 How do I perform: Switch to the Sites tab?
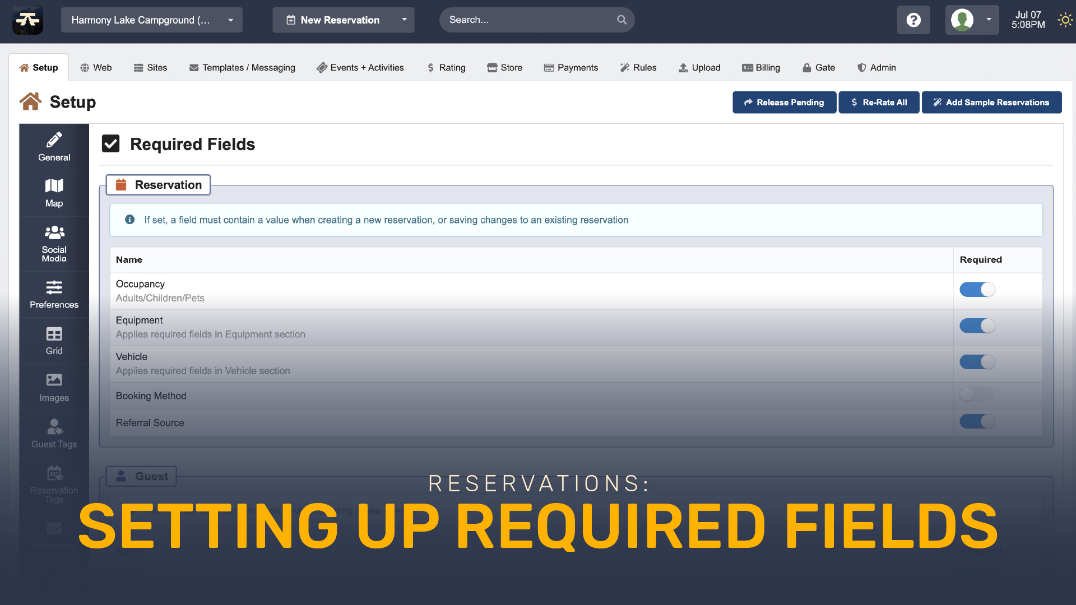pyautogui.click(x=150, y=68)
